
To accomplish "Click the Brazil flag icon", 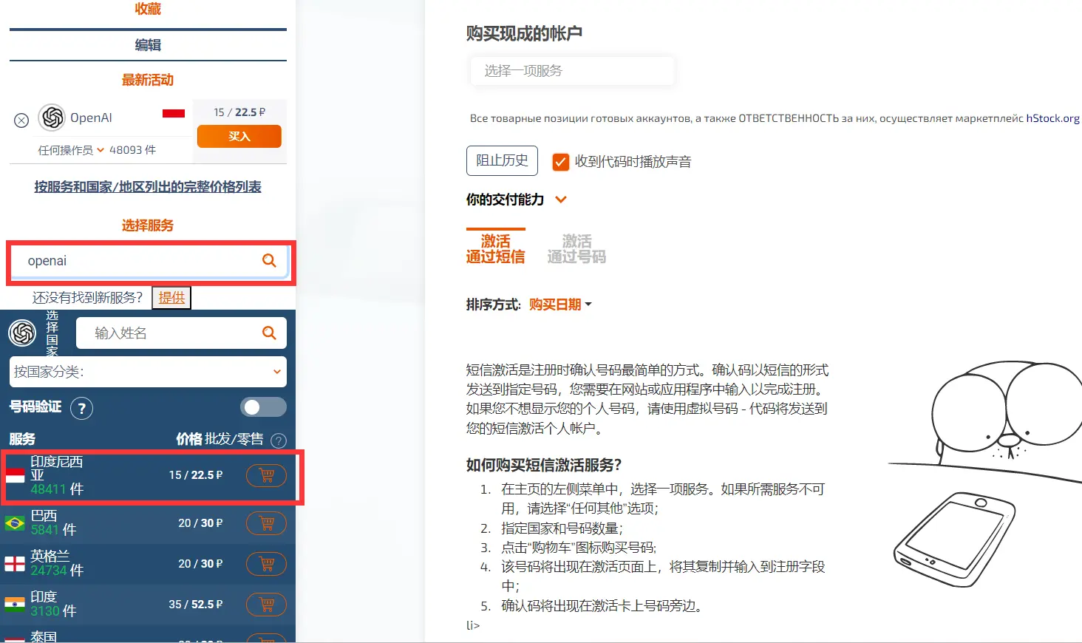I will tap(15, 523).
